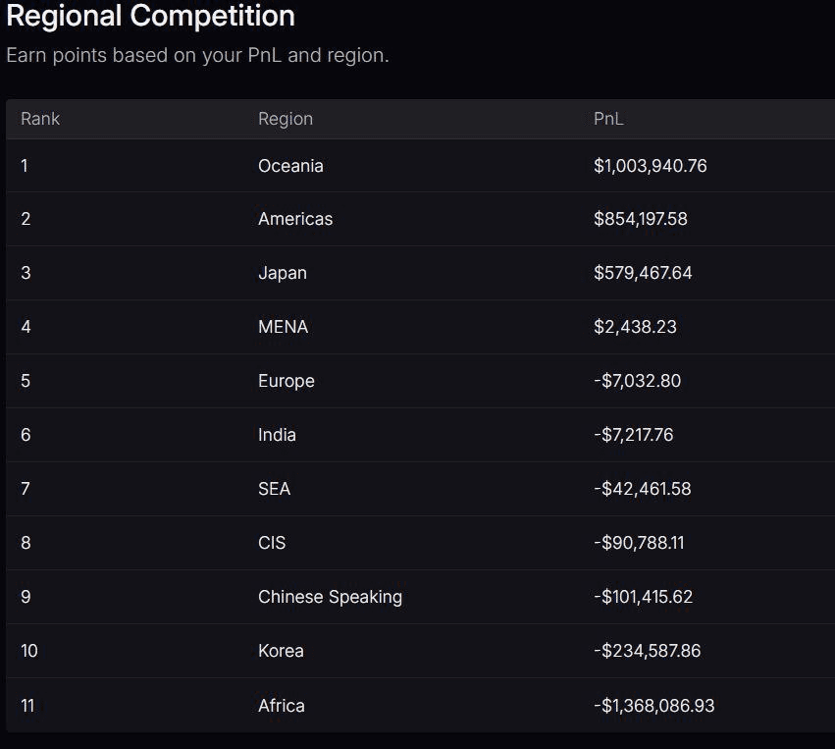
Task: Click the Region column header
Action: [x=286, y=119]
